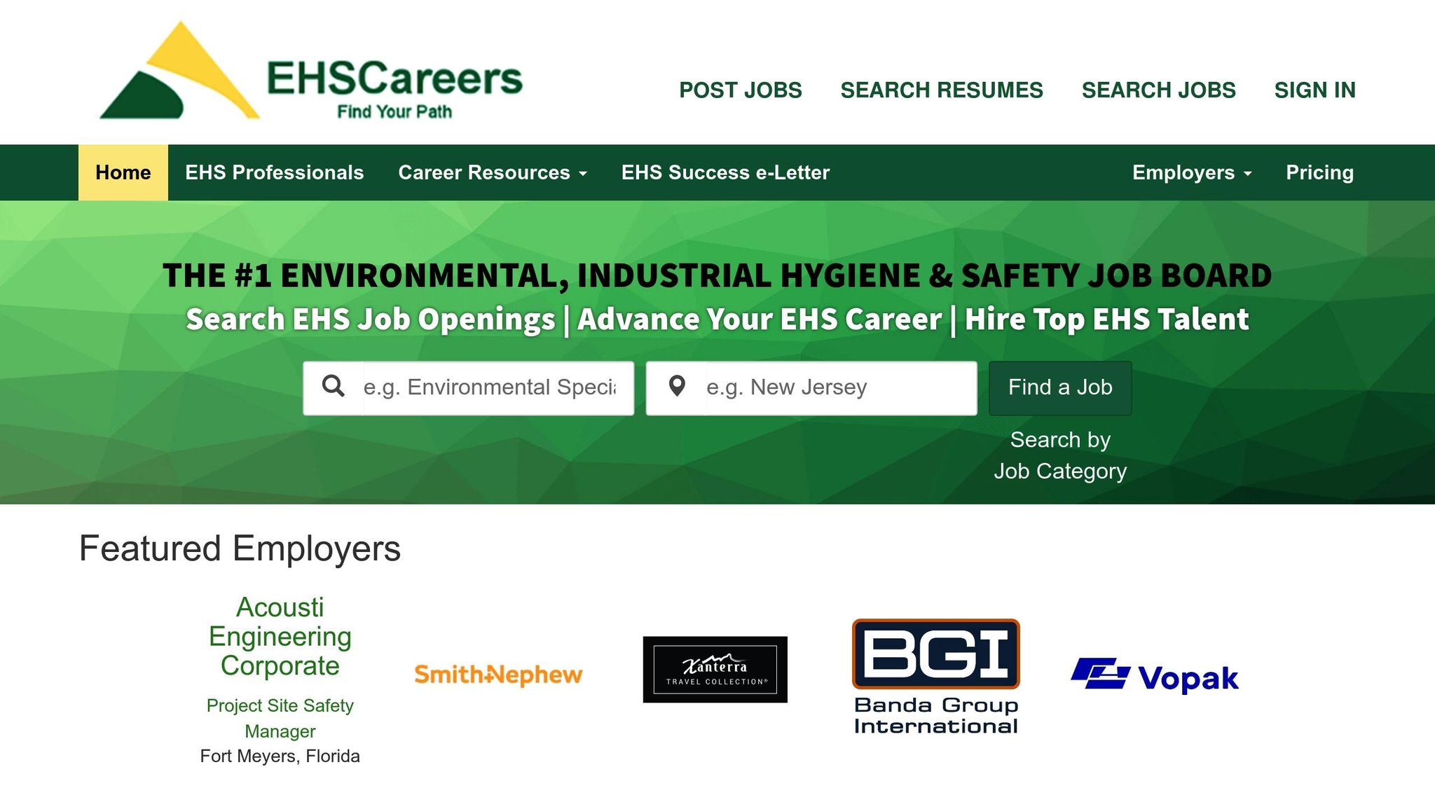Open the Project Site Safety Manager job listing
The height and width of the screenshot is (807, 1435).
click(280, 718)
